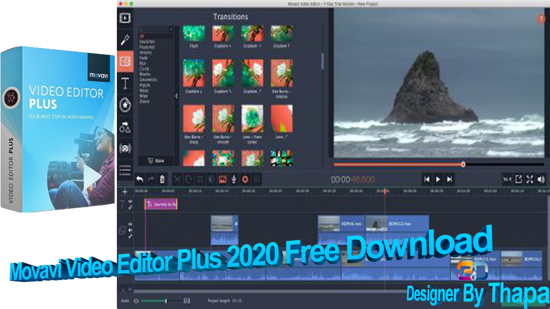550x309 pixels.
Task: Click the red timeline playhead marker
Action: [385, 191]
